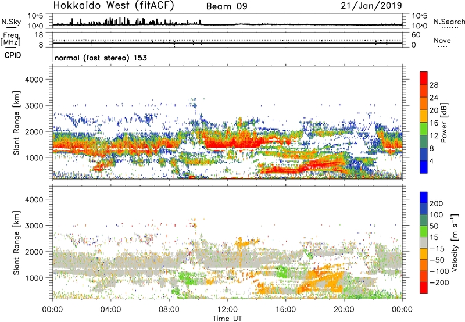The width and height of the screenshot is (465, 322).
Task: Click the grey segment of velocity colorbar
Action: [x=424, y=243]
